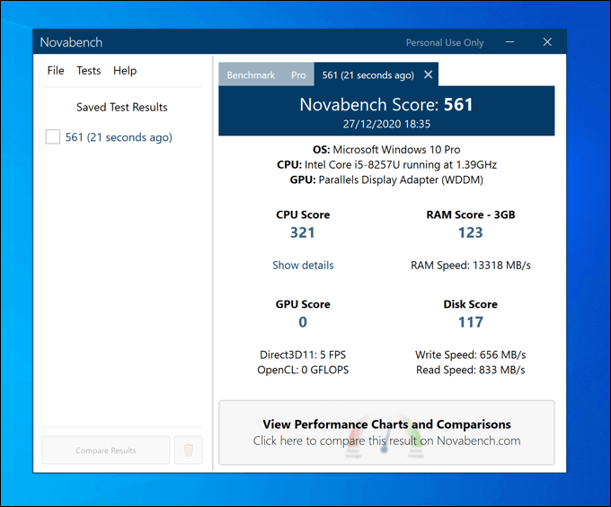Expand CPU results via Show details
The image size is (611, 507).
click(303, 266)
